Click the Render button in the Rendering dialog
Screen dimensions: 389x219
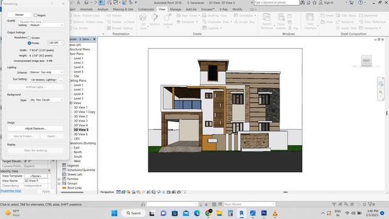click(x=19, y=15)
